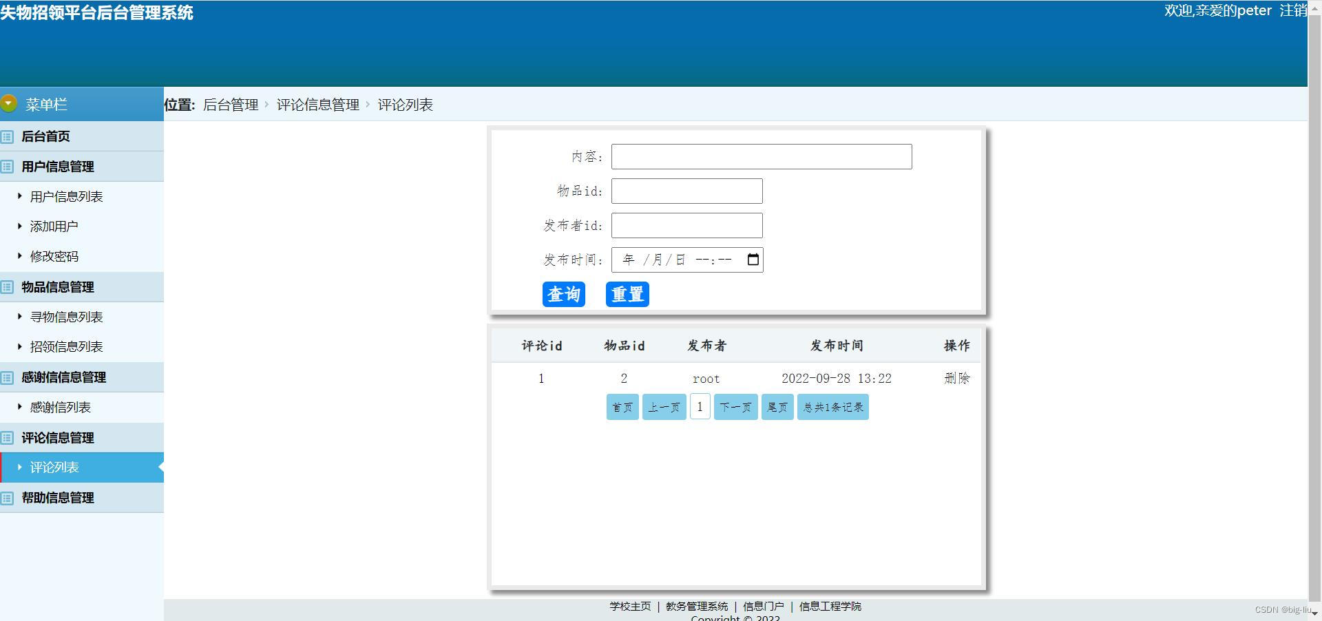This screenshot has width=1322, height=621.
Task: Focus the 内容 search input
Action: point(762,156)
